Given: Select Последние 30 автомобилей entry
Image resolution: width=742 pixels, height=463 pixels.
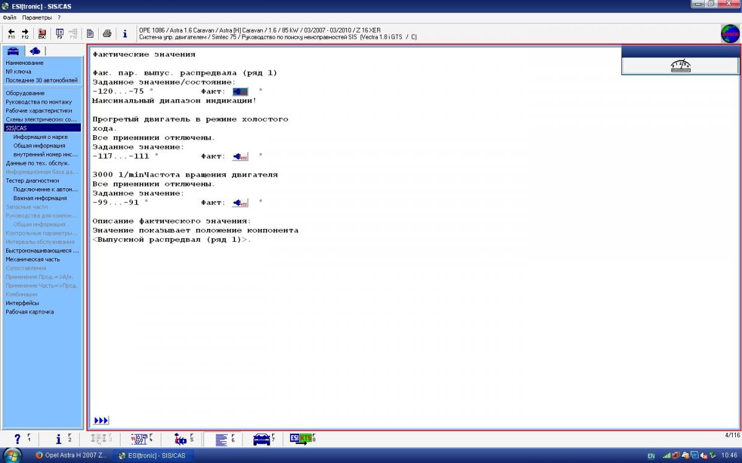Looking at the screenshot, I should tap(42, 80).
